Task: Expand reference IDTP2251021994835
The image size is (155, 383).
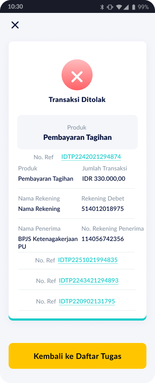Action: [88, 260]
